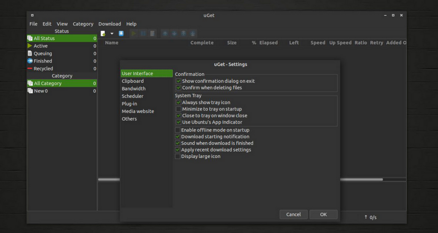Screen dimensions: 438x233
Task: Click the green Start (play) toolbar icon
Action: [x=133, y=33]
